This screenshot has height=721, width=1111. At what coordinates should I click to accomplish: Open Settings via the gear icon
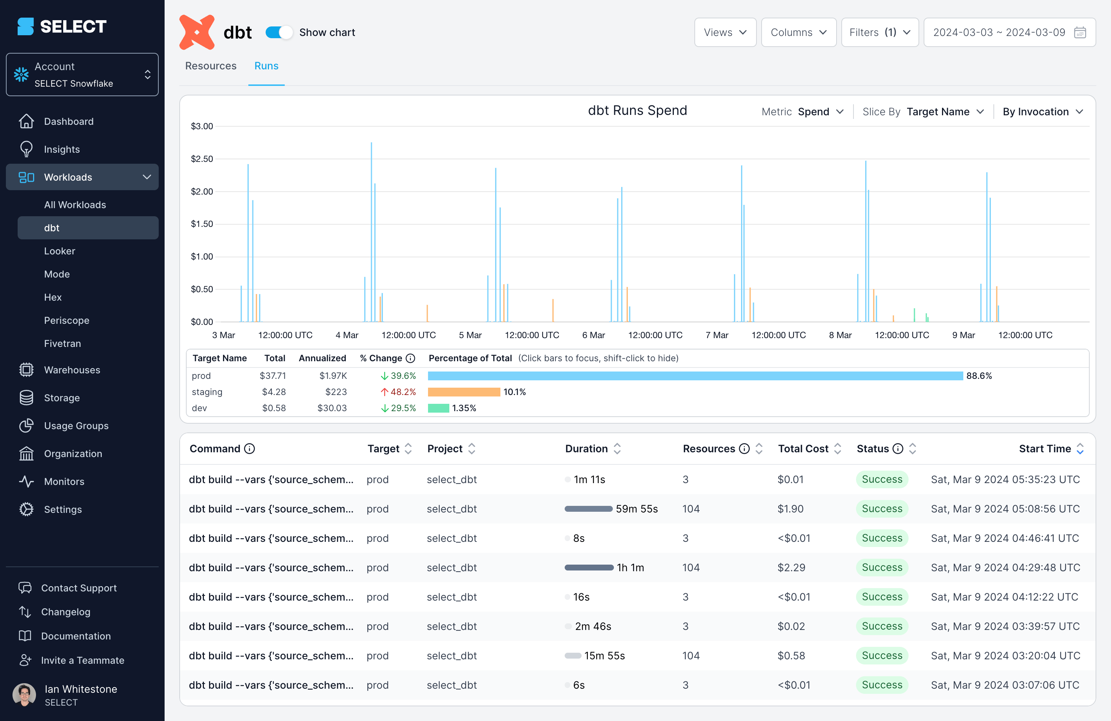pos(26,509)
